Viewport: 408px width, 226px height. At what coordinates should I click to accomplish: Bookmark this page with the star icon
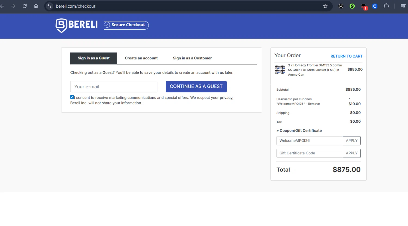coord(325,6)
